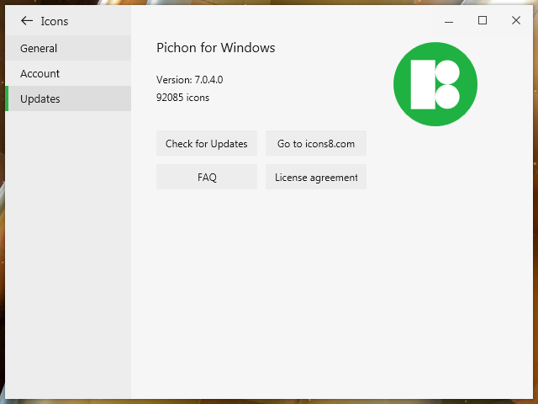Open the Go to icons8.com link
The width and height of the screenshot is (538, 404).
(x=316, y=144)
